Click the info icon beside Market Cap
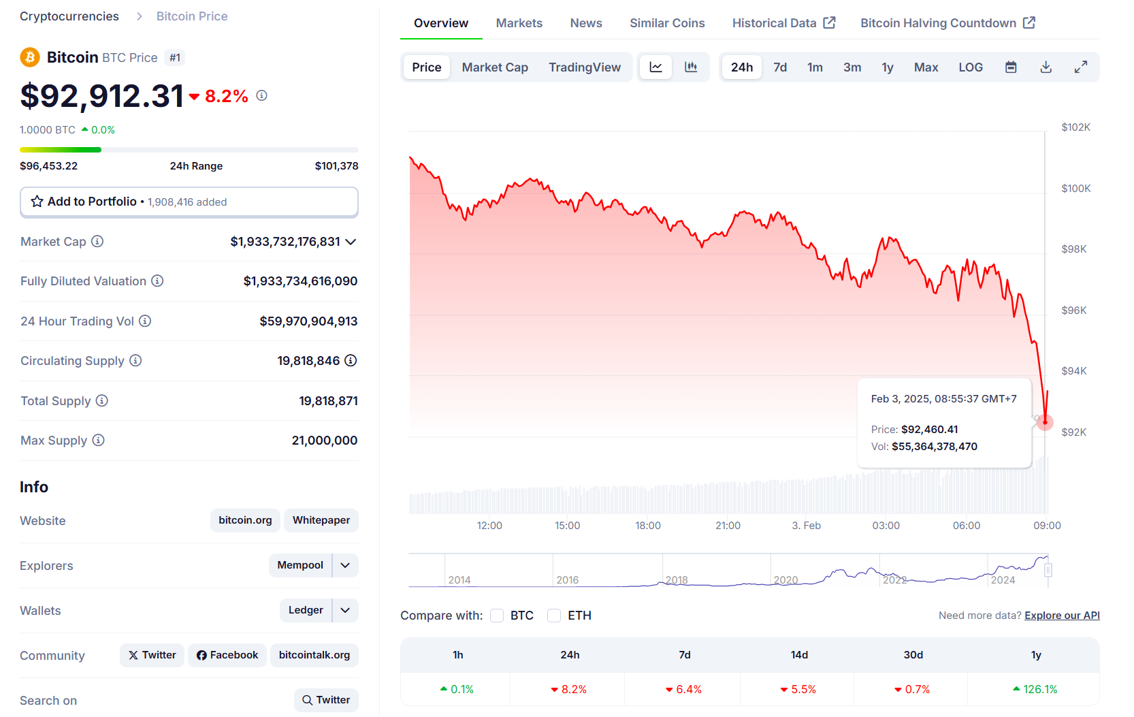 tap(97, 242)
